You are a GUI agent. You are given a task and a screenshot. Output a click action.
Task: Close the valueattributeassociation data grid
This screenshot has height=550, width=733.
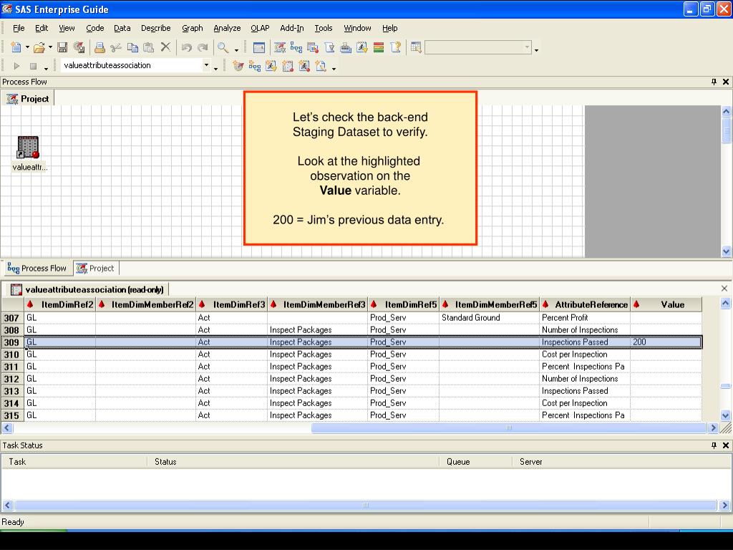coord(724,289)
